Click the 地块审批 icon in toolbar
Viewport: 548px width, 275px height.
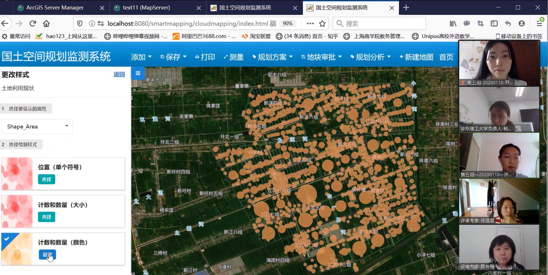click(303, 57)
